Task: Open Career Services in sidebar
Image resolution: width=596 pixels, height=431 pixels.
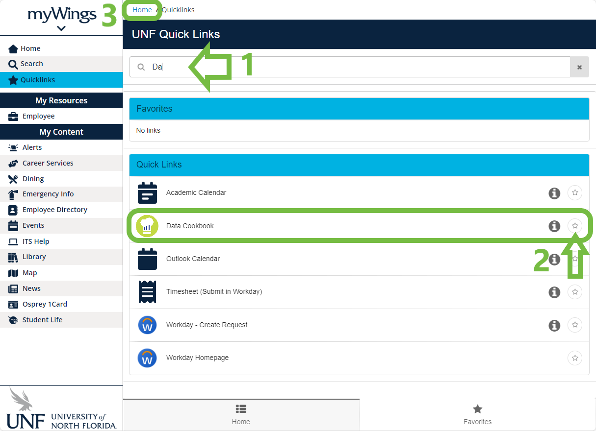Action: [61, 163]
